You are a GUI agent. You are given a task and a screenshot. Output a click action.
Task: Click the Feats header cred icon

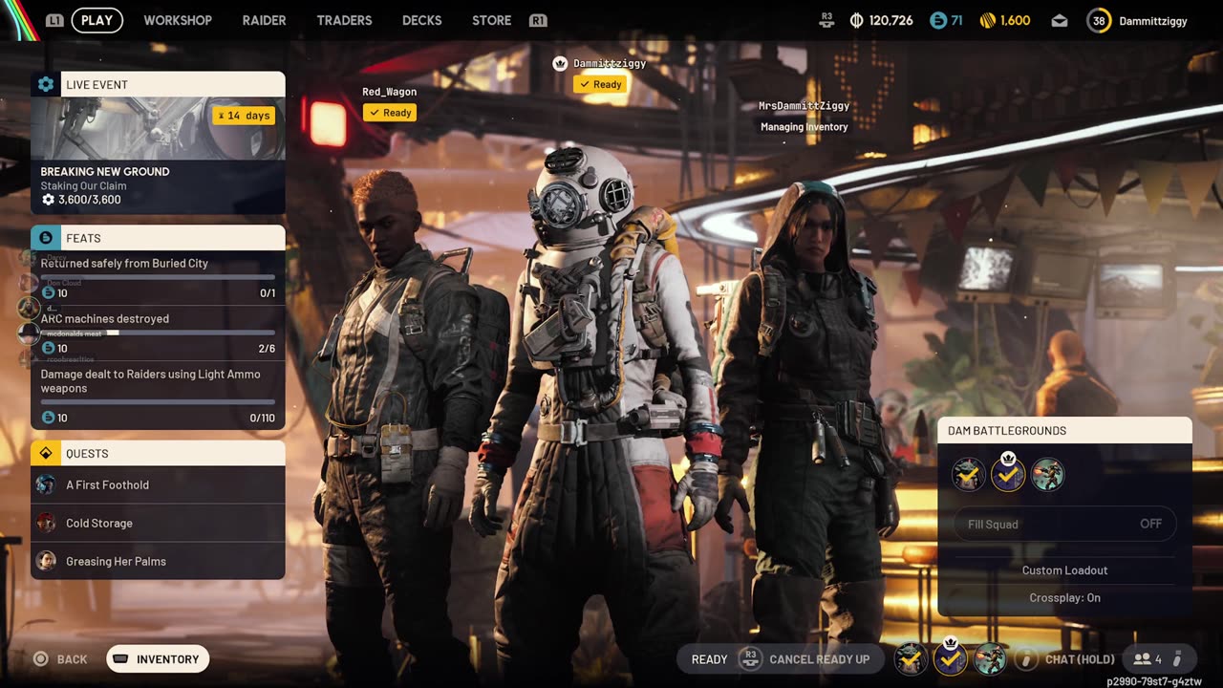45,238
